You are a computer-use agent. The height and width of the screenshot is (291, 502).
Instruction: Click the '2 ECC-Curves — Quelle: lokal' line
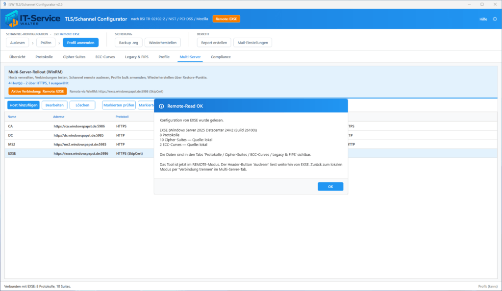coord(183,145)
